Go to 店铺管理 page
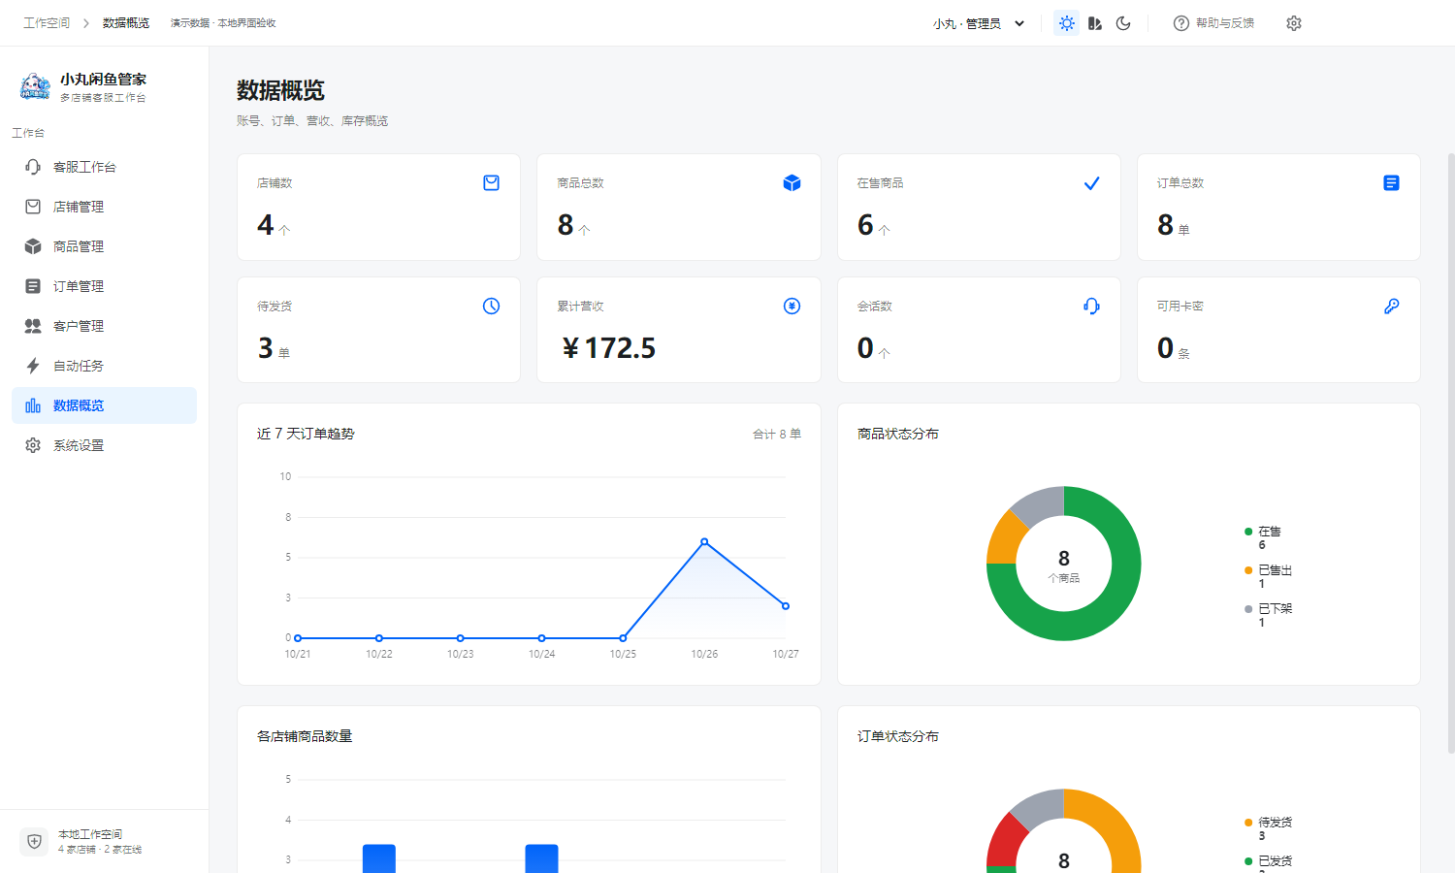This screenshot has height=873, width=1455. (104, 207)
